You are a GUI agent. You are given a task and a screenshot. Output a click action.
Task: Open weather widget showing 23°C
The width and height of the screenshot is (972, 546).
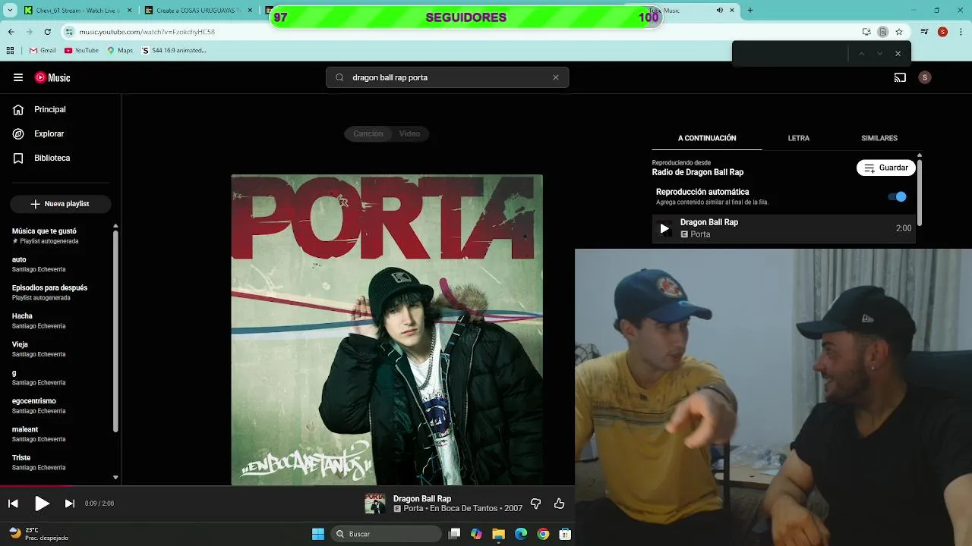click(38, 534)
